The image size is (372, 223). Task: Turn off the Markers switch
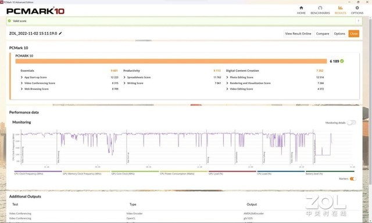click(353, 179)
